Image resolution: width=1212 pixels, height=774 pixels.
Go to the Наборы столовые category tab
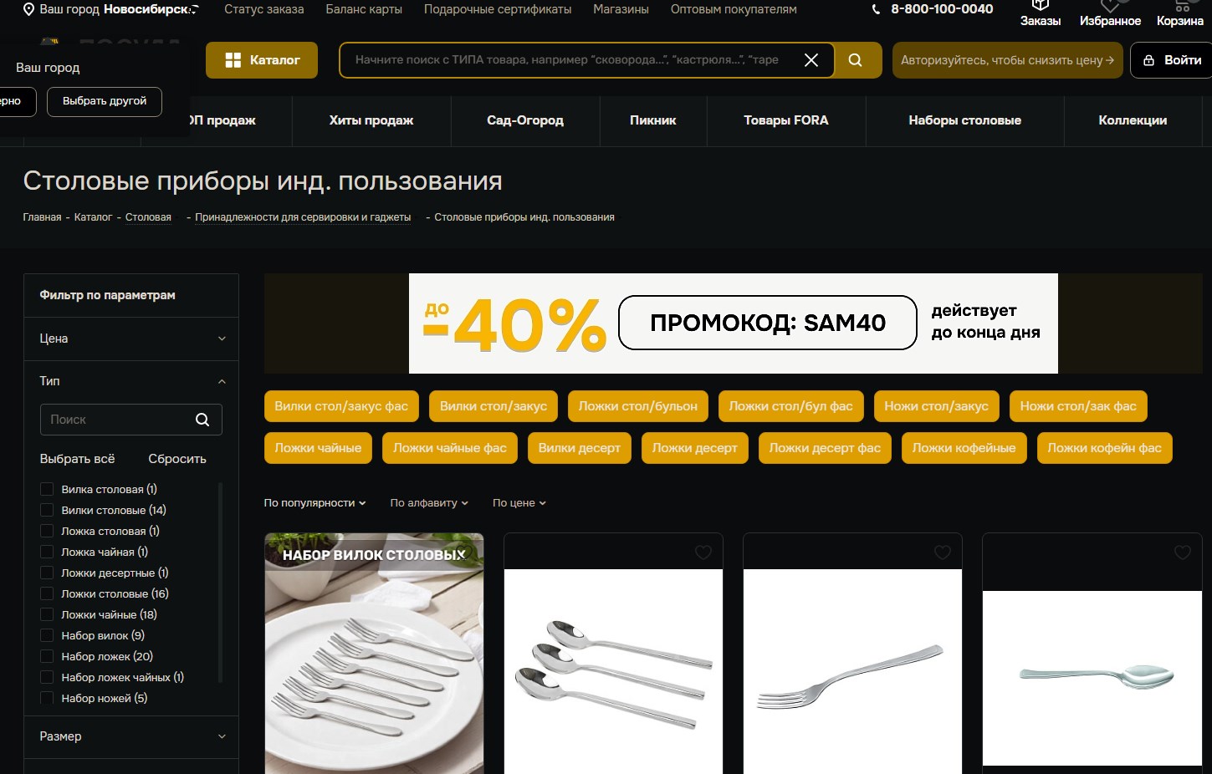click(x=964, y=120)
